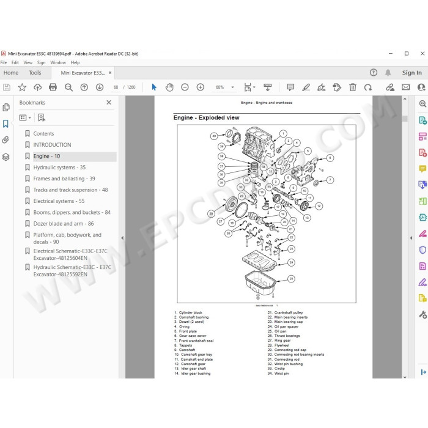Share a link to the file

390,87
